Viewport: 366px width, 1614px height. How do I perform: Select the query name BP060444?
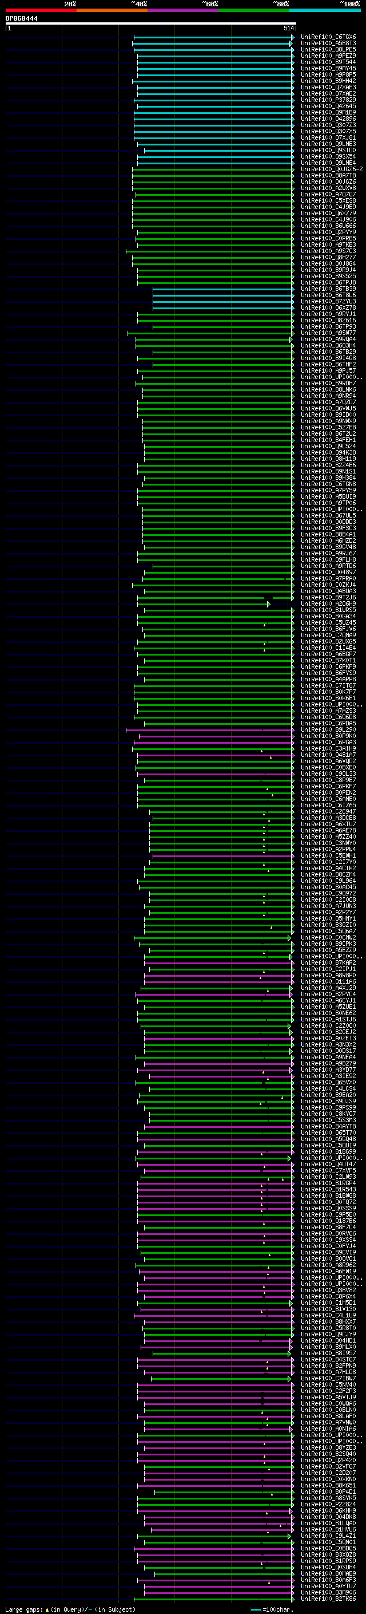pyautogui.click(x=21, y=19)
